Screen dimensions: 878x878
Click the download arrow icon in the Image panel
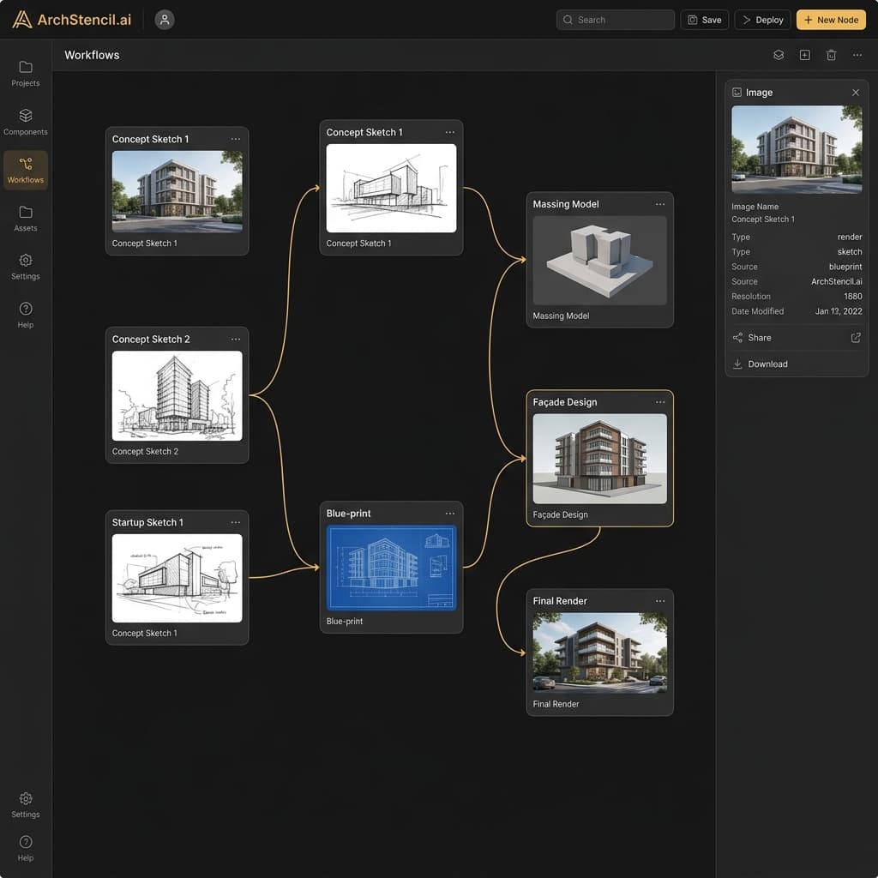click(737, 364)
